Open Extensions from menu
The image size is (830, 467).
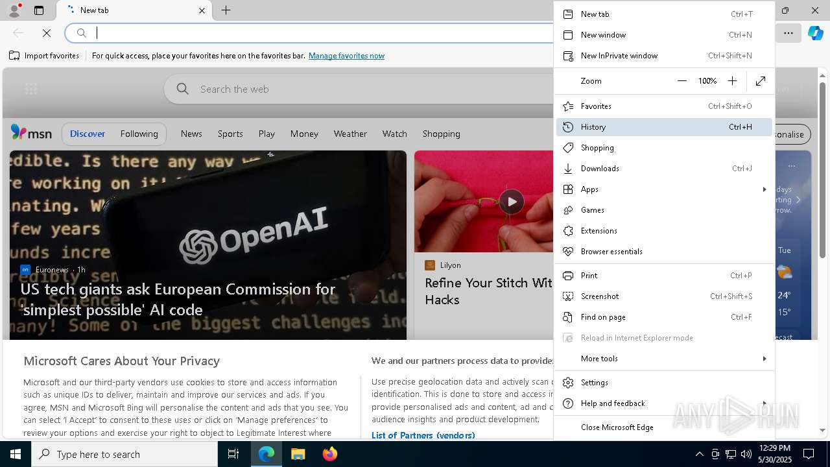pyautogui.click(x=664, y=231)
